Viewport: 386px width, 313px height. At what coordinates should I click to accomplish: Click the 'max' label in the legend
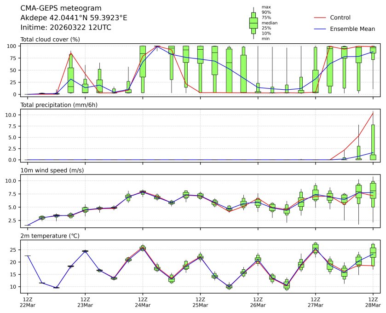pyautogui.click(x=266, y=7)
